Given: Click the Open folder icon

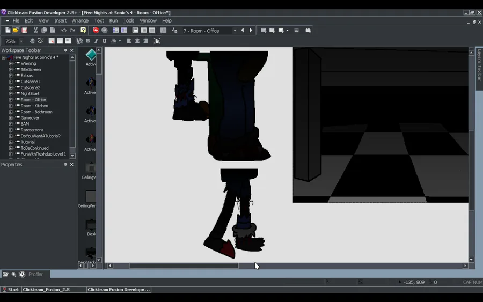Looking at the screenshot, I should [16, 31].
